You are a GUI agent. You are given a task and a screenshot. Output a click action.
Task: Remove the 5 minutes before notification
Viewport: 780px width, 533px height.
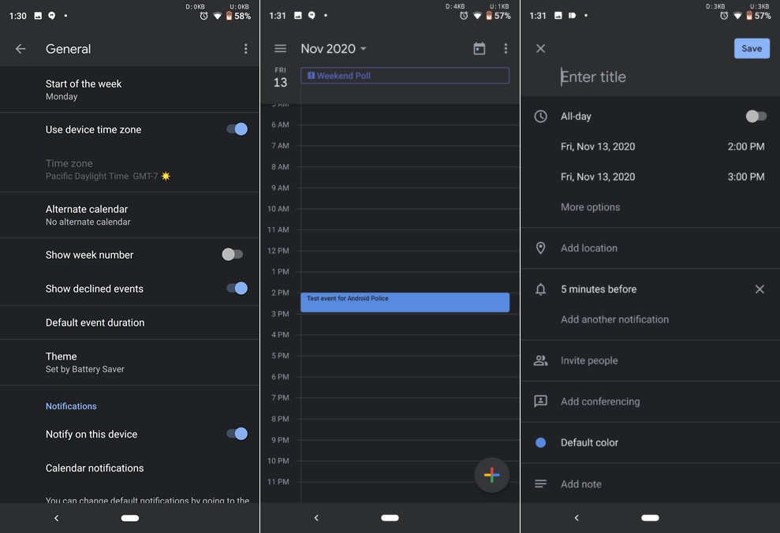click(x=759, y=289)
